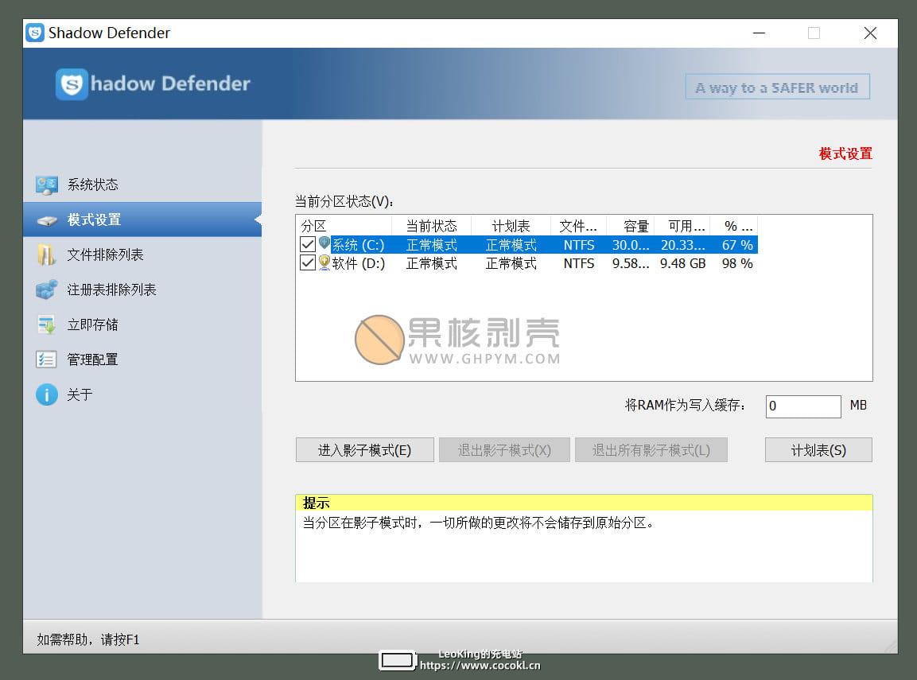Go to 注册表排除列表
The image size is (917, 680).
142,289
